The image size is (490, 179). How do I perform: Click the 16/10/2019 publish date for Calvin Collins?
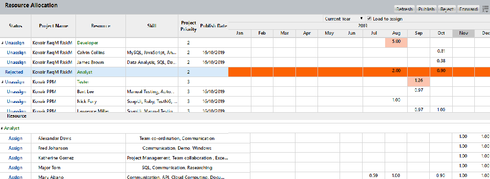point(214,52)
